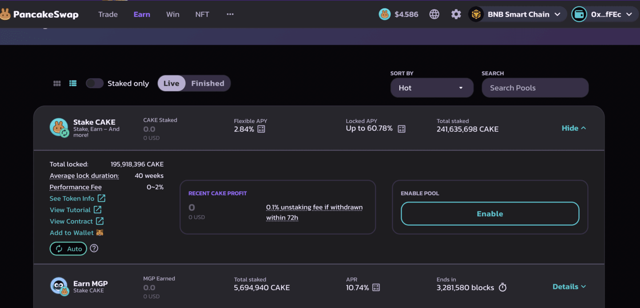Viewport: 640px width, 308px height.
Task: Open the Earn menu
Action: tap(142, 14)
